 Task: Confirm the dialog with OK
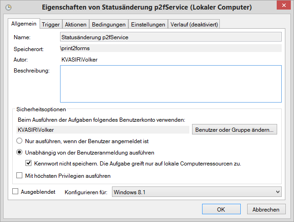point(221,209)
